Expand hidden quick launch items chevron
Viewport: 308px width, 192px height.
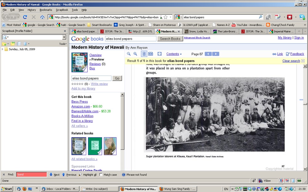(x=37, y=188)
